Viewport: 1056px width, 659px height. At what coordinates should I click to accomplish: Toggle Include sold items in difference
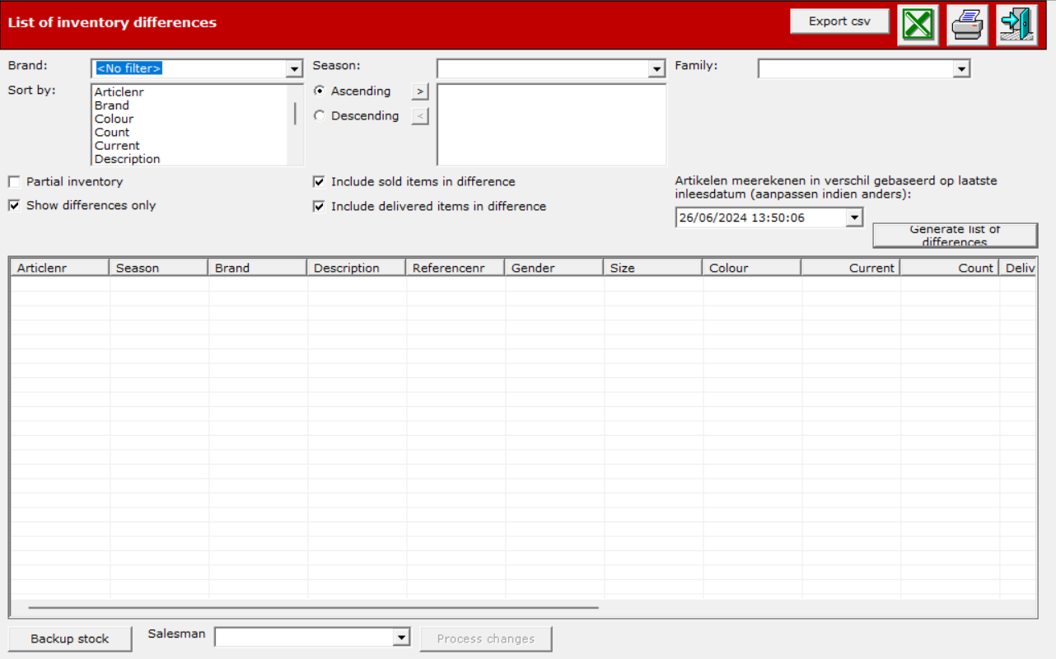coord(319,182)
